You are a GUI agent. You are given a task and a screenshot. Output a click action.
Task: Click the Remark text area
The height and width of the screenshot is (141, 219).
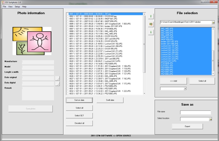coord(38,93)
